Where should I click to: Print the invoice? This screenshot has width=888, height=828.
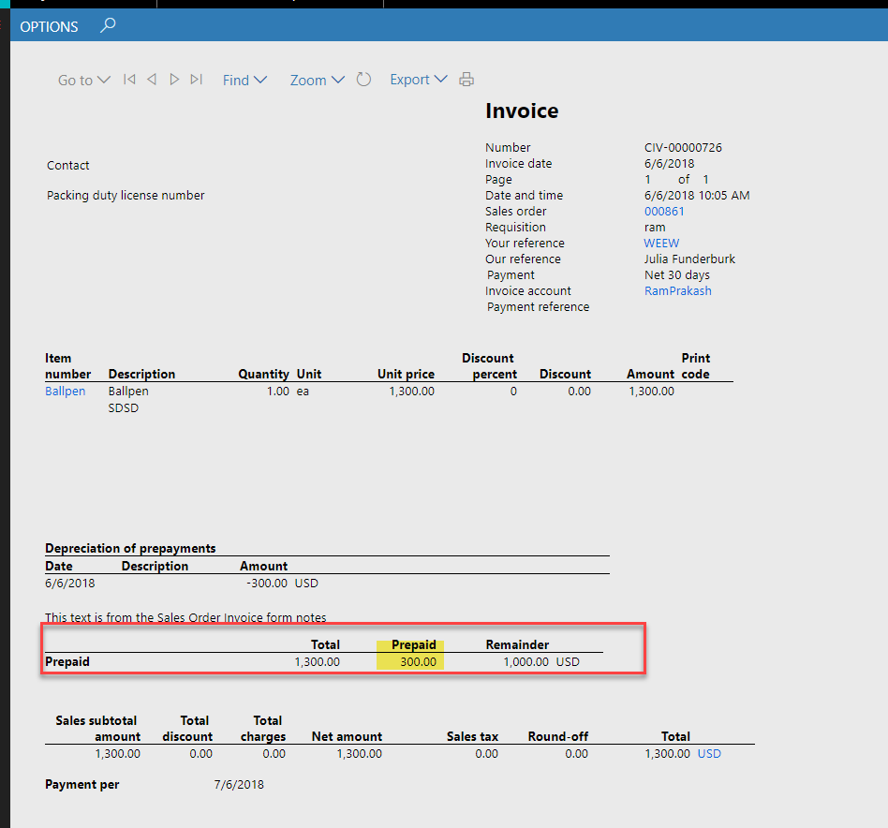tap(466, 80)
